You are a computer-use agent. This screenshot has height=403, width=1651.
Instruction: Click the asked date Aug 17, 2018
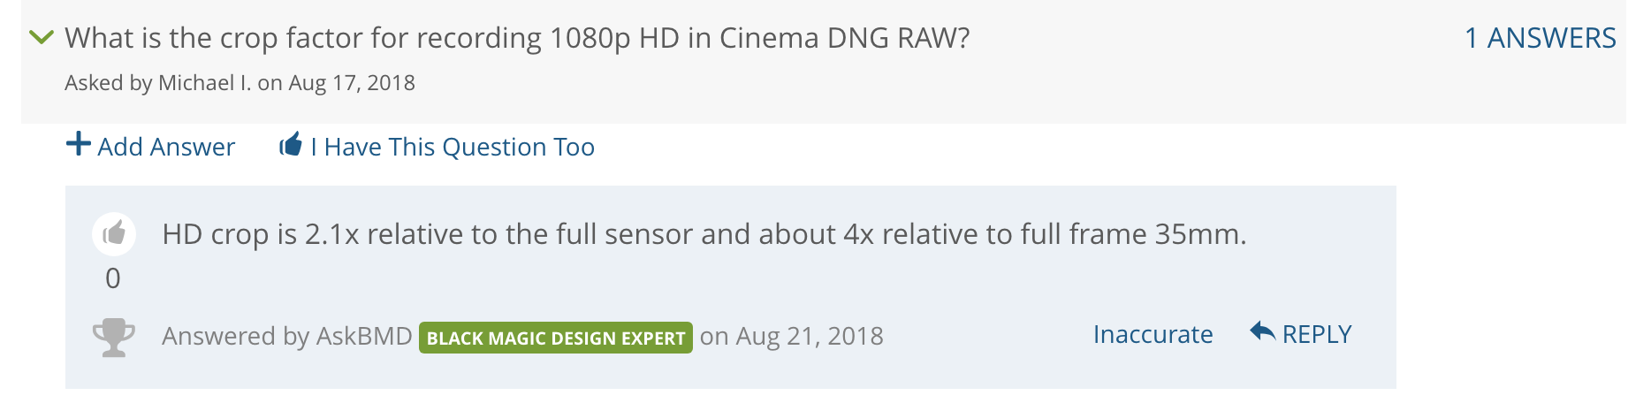point(352,83)
